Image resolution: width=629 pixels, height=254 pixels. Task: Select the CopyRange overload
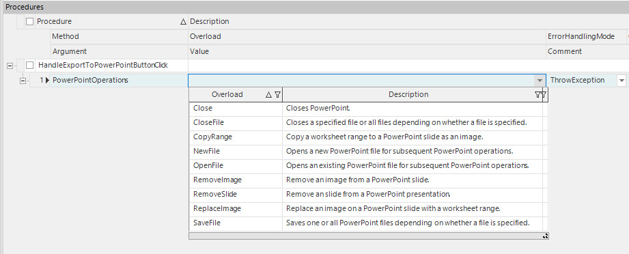(236, 137)
